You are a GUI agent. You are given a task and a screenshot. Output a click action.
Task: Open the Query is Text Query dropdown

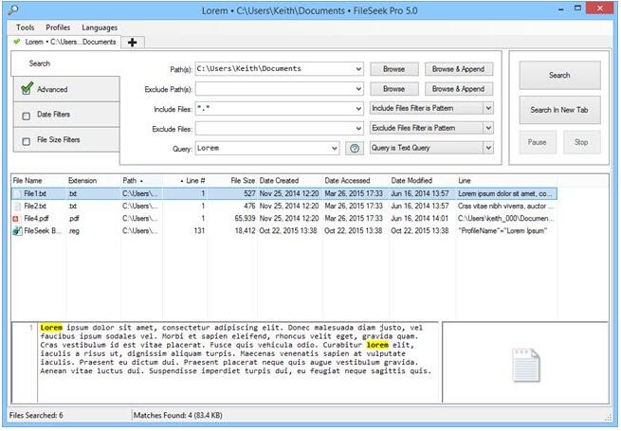[x=431, y=148]
